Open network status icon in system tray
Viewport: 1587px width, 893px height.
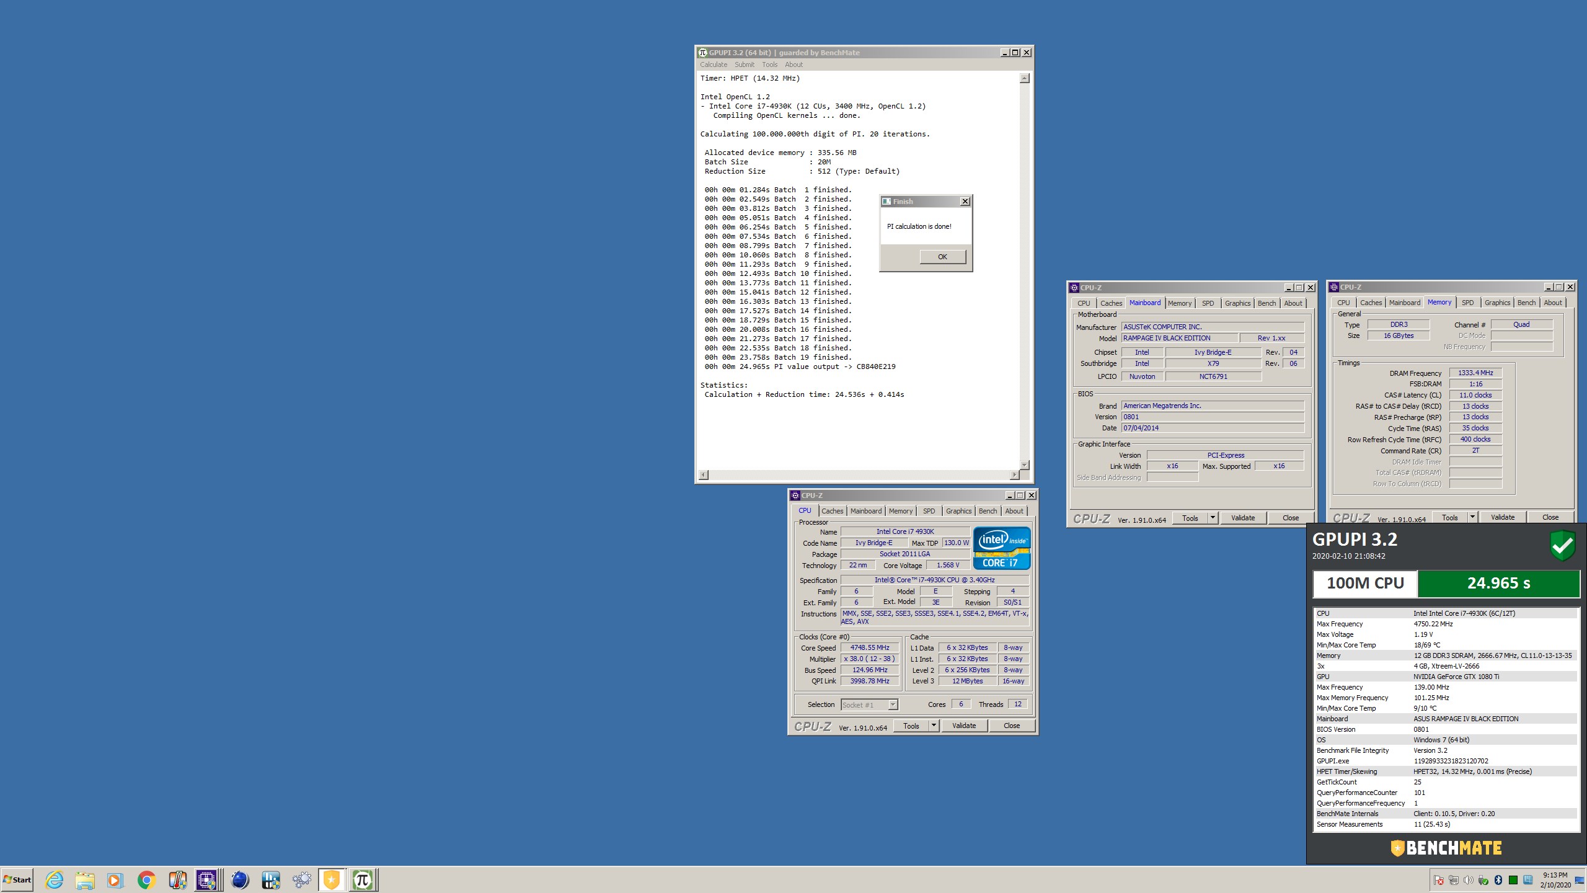pos(1454,880)
